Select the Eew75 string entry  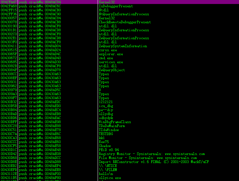pyautogui.click(x=104, y=142)
